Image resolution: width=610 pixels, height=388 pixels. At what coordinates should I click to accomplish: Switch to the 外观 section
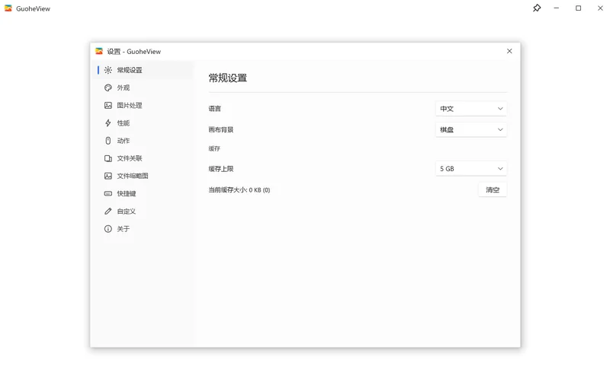click(143, 87)
